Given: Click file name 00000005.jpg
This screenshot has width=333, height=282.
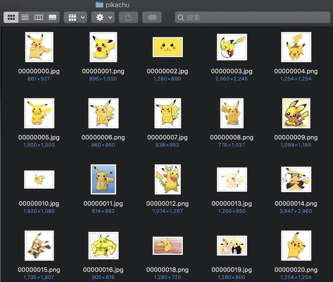Looking at the screenshot, I should click(x=39, y=137).
